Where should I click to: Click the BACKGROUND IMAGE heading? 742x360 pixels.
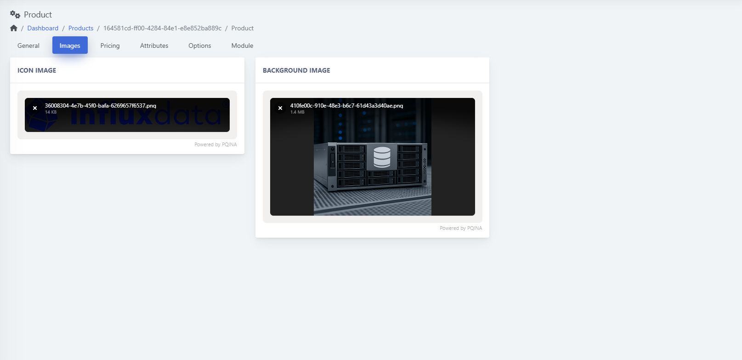click(x=296, y=70)
